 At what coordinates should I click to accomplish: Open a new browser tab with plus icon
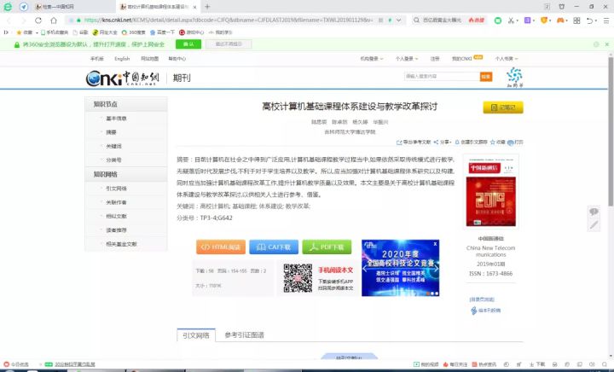(x=207, y=6)
